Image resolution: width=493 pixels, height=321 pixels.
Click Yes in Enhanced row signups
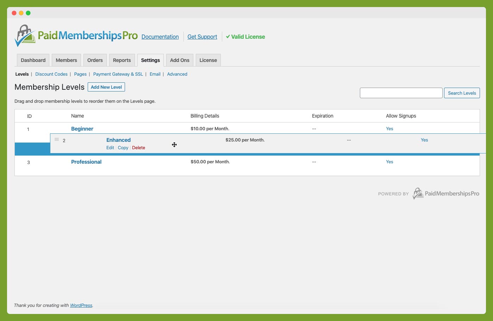click(x=424, y=140)
